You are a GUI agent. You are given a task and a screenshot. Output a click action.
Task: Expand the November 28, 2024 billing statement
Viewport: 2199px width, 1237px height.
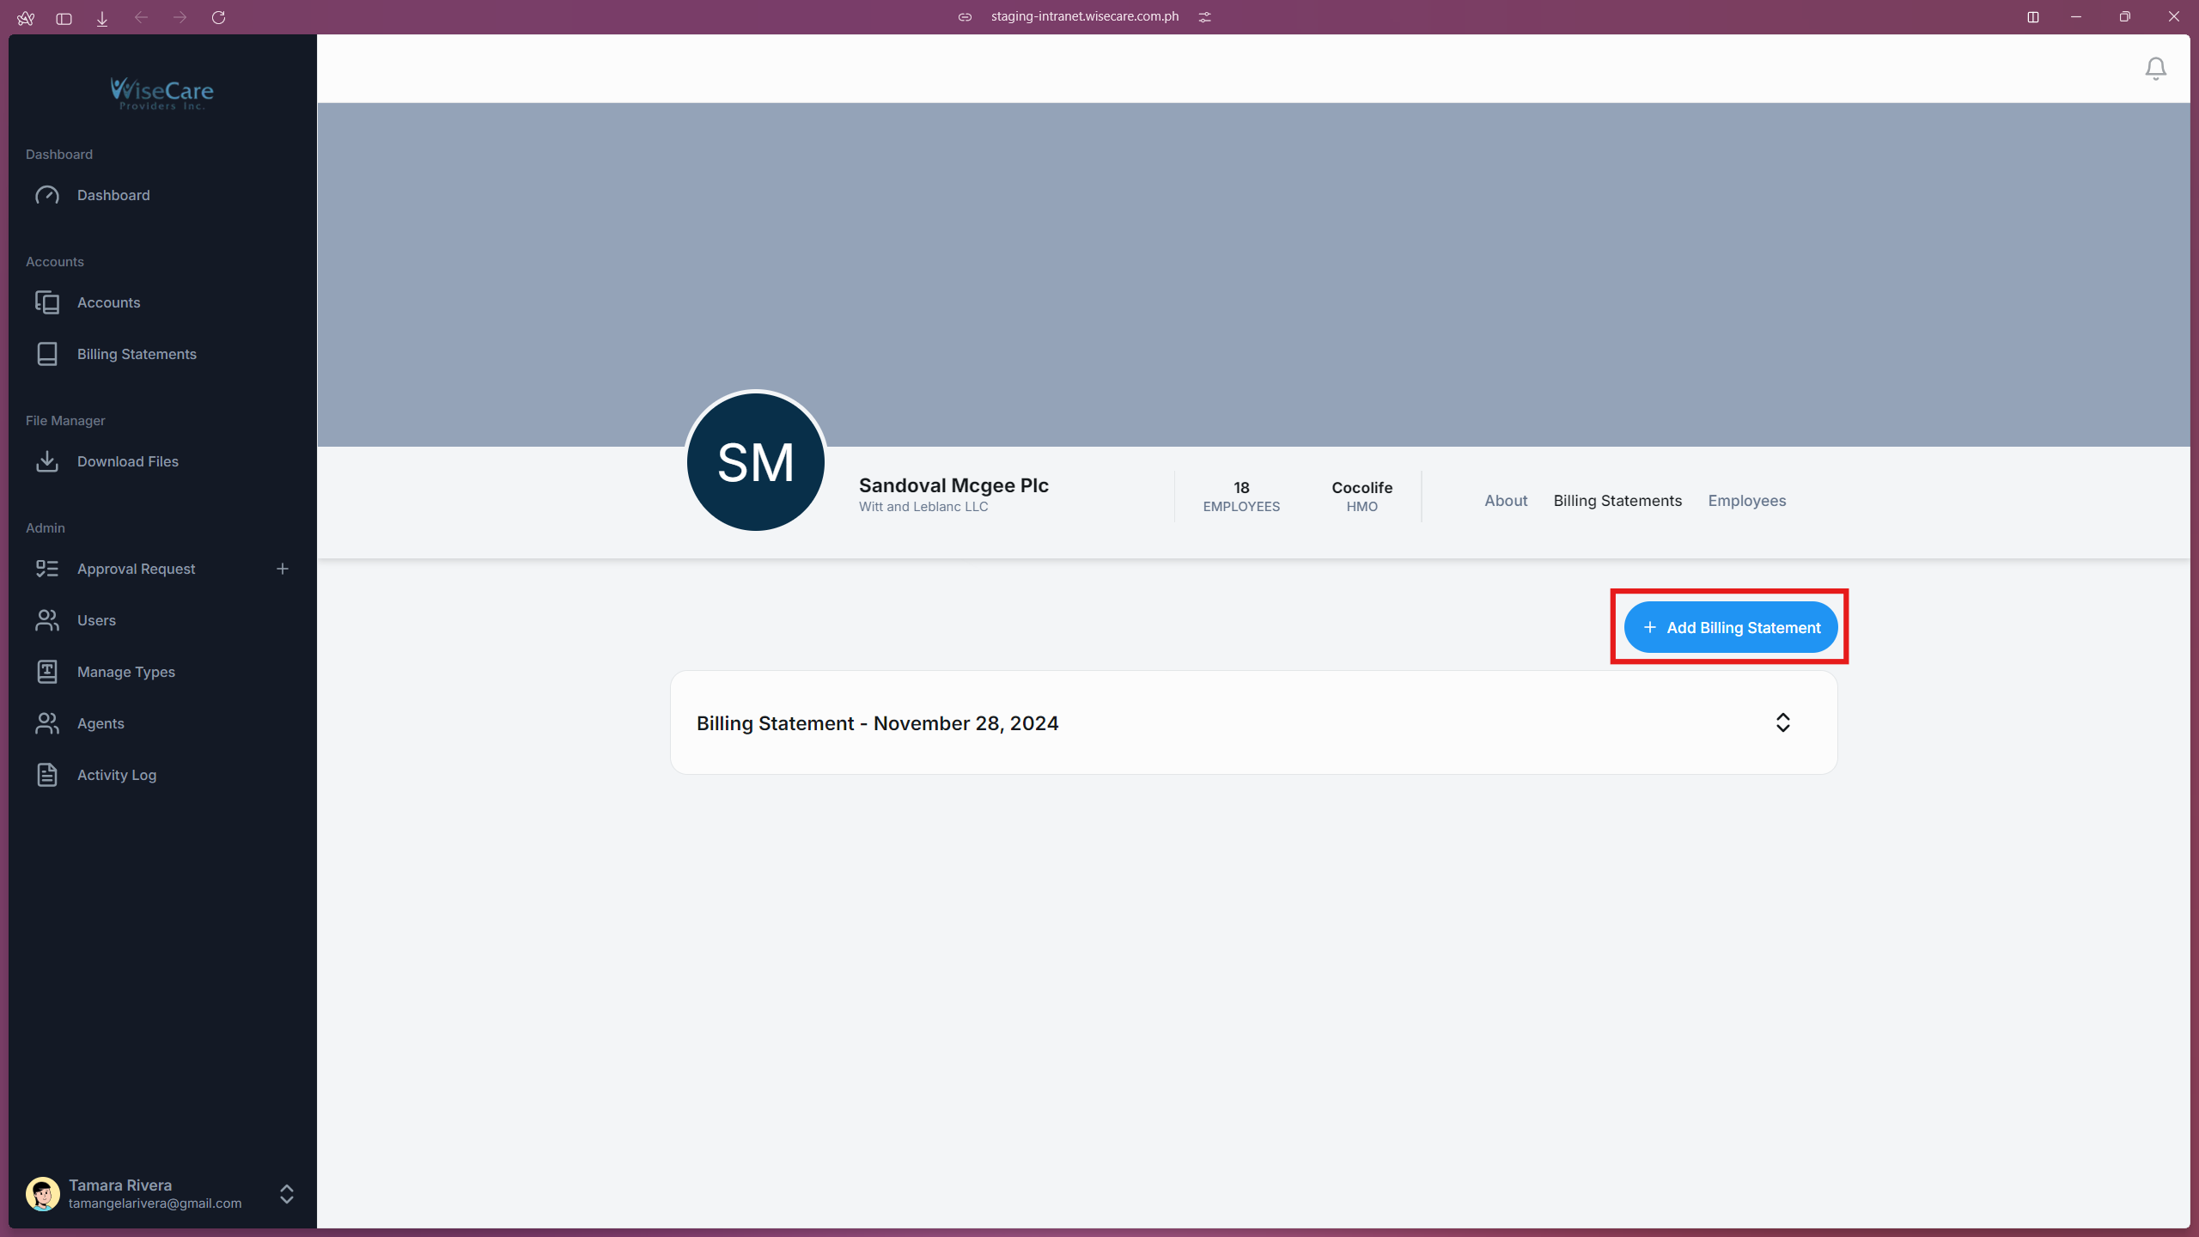pyautogui.click(x=1782, y=722)
